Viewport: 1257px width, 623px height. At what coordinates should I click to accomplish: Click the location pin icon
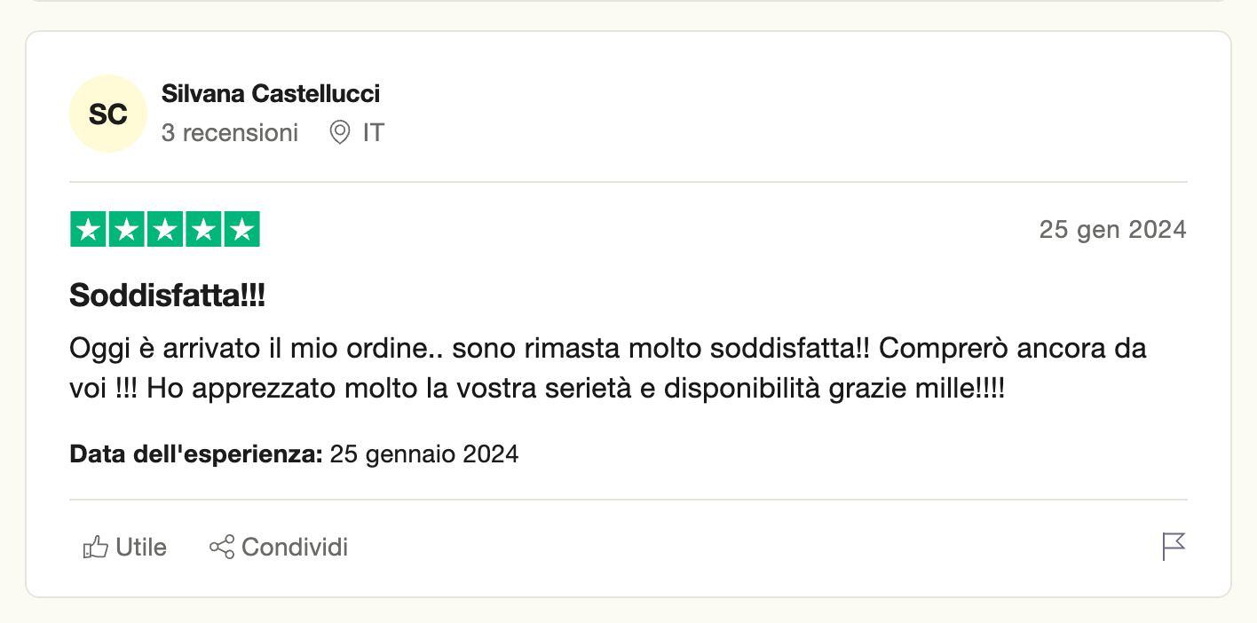pos(339,133)
